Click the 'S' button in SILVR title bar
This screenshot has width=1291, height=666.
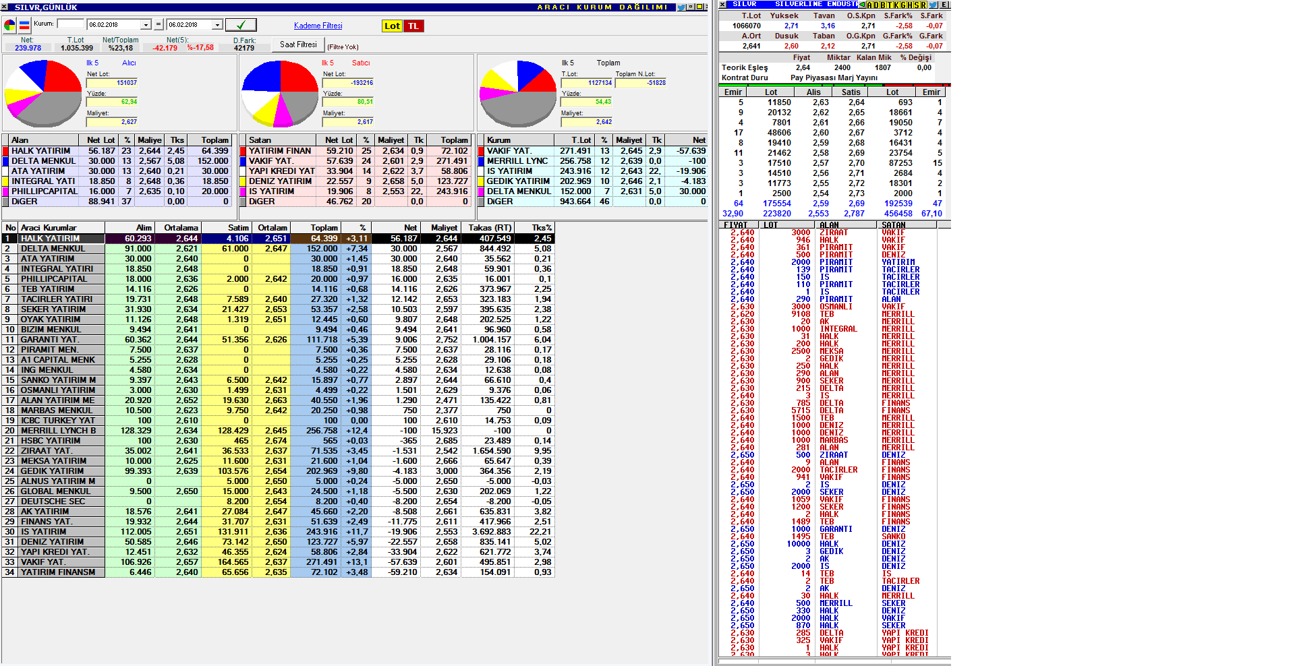click(x=917, y=5)
